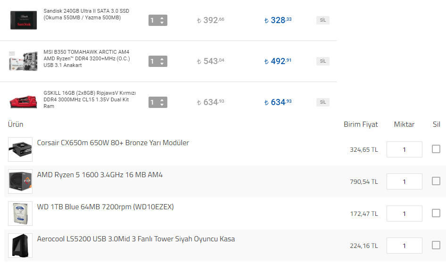
Task: Click the 224,16 TL price
Action: [364, 246]
